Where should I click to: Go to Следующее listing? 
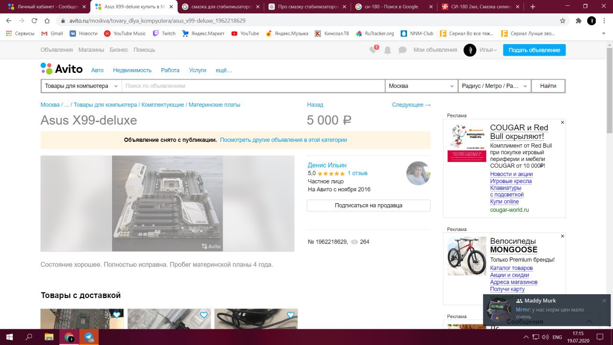tap(411, 104)
